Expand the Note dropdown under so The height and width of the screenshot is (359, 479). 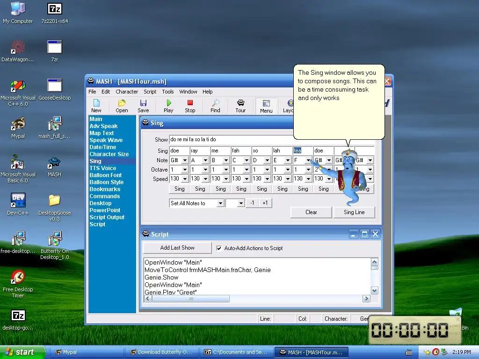pyautogui.click(x=267, y=160)
